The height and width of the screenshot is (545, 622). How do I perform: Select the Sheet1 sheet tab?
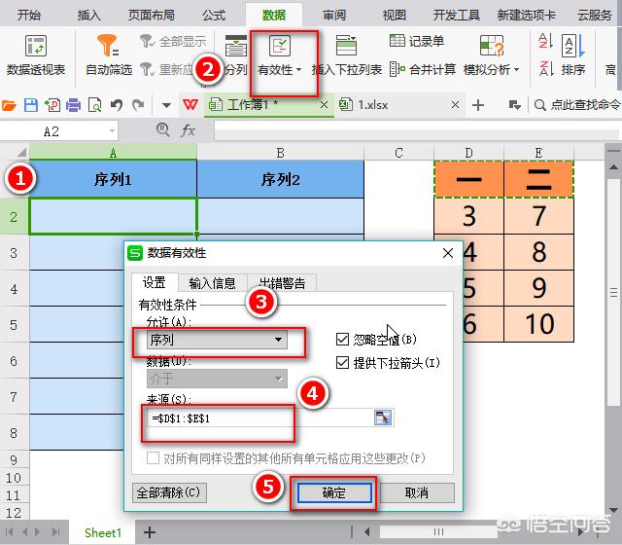coord(103,532)
